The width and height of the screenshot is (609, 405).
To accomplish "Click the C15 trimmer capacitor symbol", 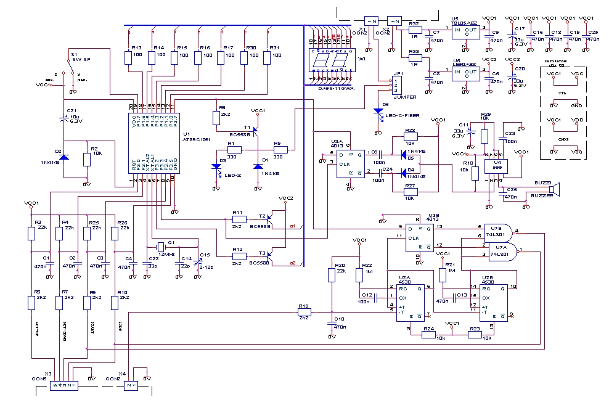I will 198,263.
